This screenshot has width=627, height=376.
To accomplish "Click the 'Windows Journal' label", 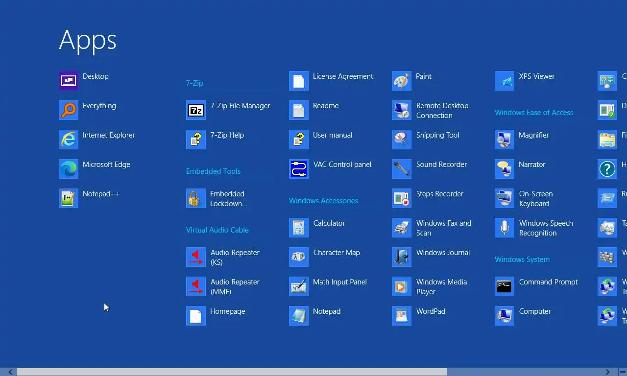I will (x=443, y=253).
